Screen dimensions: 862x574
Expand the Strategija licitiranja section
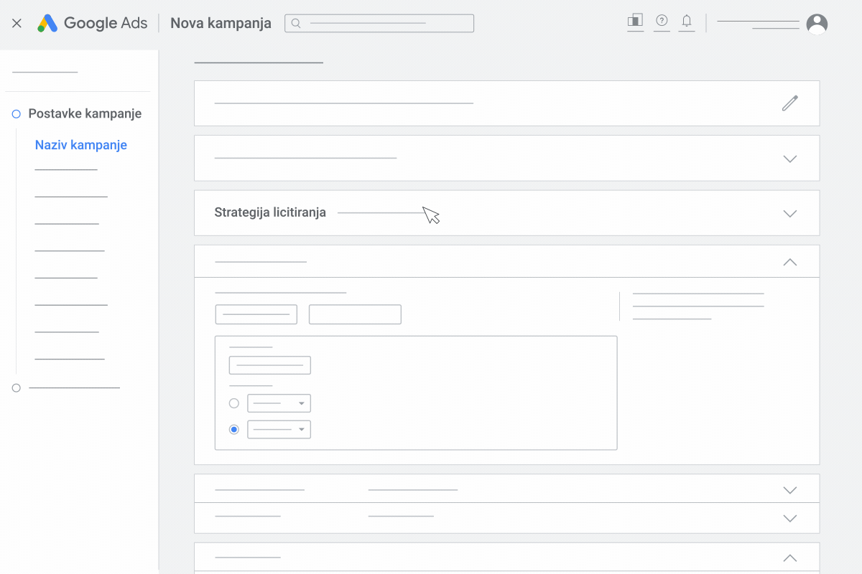coord(790,213)
